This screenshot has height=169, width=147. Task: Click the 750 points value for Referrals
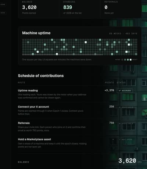[112, 123]
